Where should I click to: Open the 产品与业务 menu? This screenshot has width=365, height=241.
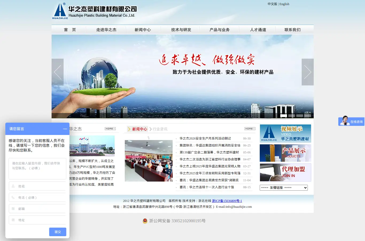219,30
